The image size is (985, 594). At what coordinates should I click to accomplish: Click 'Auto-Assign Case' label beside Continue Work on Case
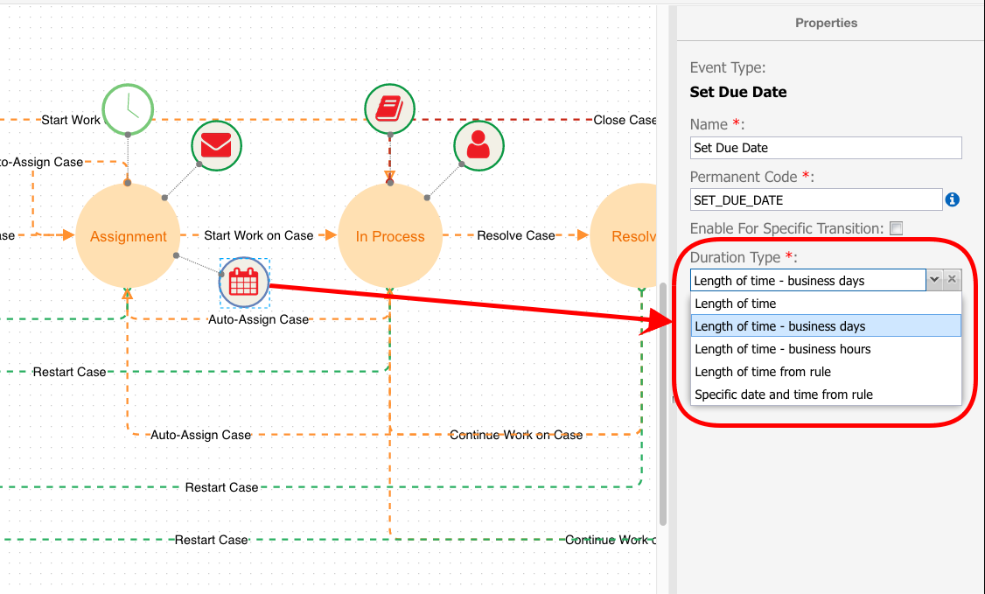tap(200, 435)
